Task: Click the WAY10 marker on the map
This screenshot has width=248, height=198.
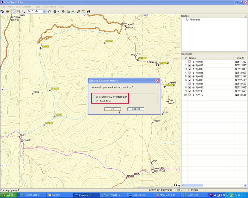Action: (104, 43)
